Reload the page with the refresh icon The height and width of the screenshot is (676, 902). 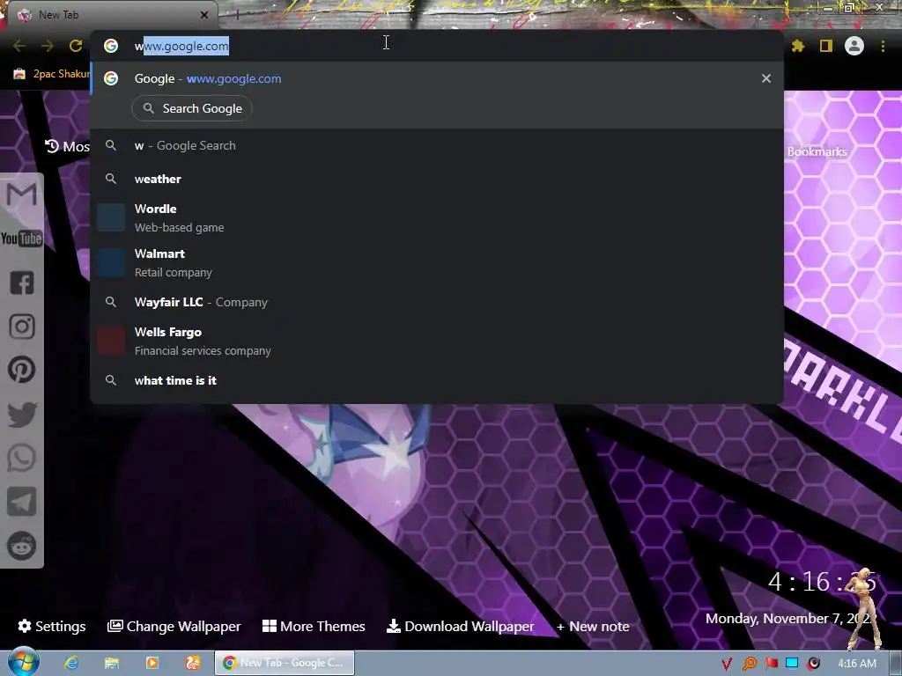[x=76, y=46]
